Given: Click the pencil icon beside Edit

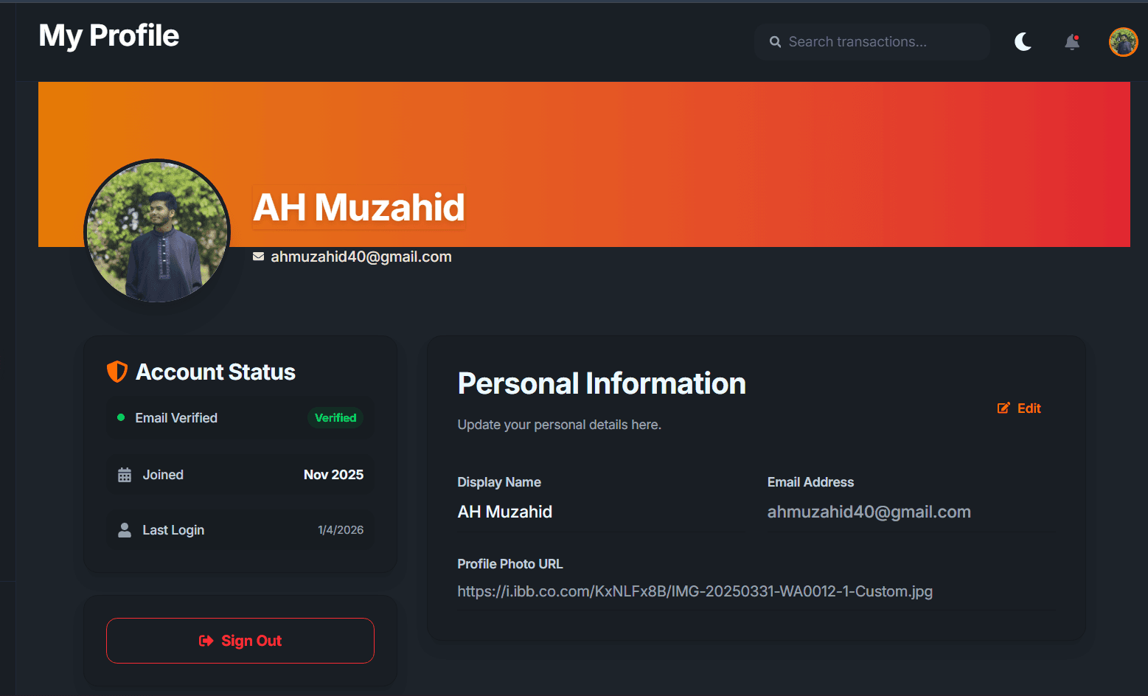Looking at the screenshot, I should point(1003,408).
